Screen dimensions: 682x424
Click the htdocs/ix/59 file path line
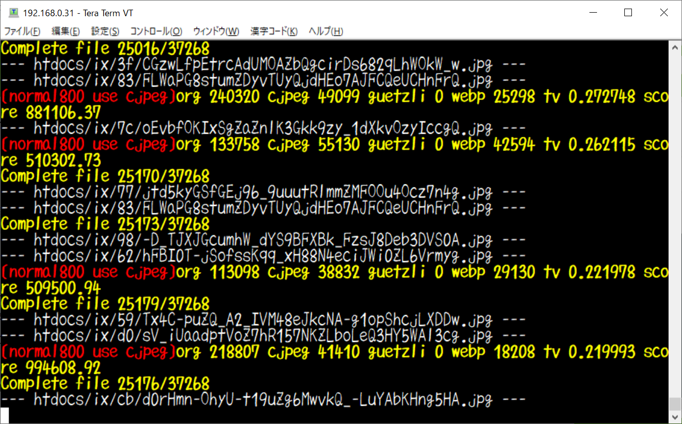(x=263, y=320)
